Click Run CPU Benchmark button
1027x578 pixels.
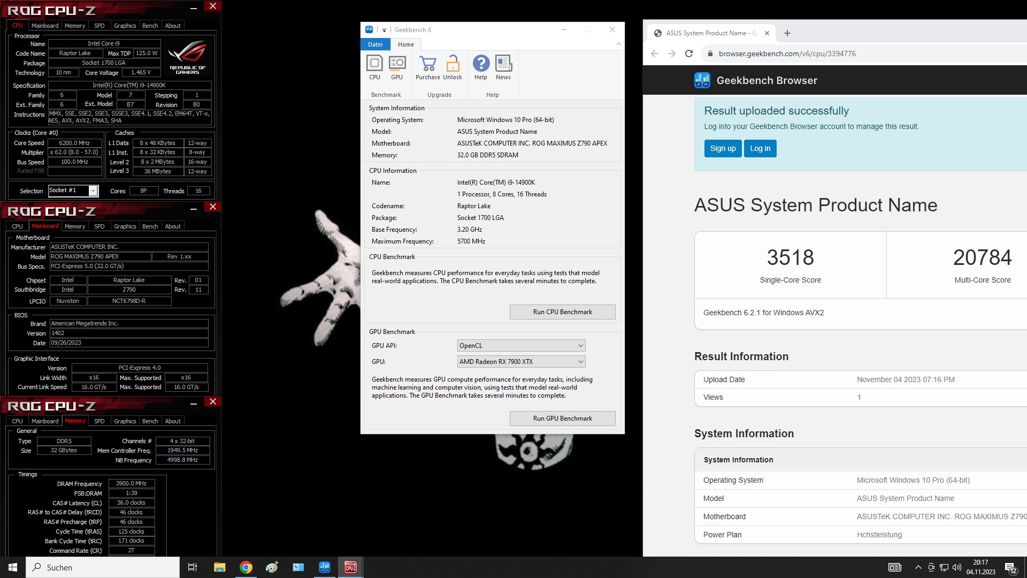click(563, 312)
